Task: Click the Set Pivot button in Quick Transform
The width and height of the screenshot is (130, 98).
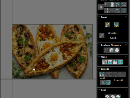Action: 101,7
